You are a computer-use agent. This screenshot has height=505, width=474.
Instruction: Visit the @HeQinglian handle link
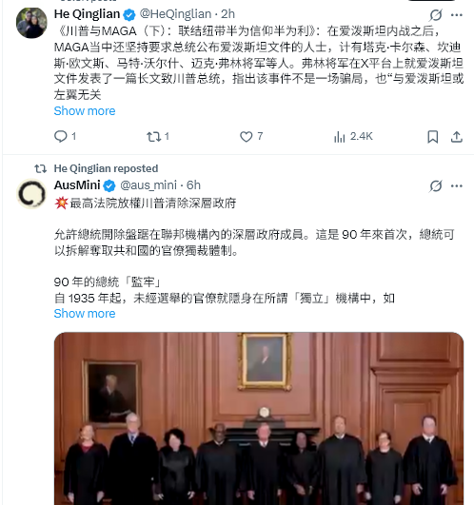click(x=175, y=14)
